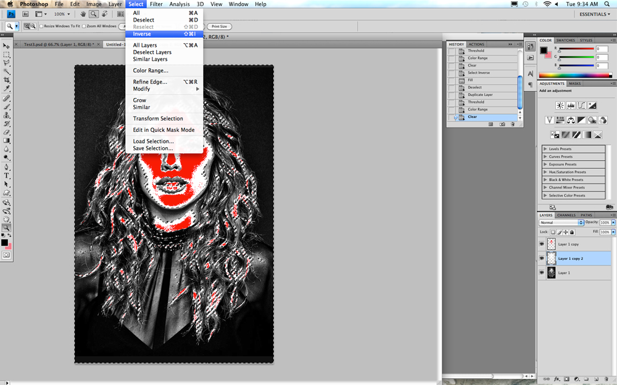Viewport: 617px width, 385px height.
Task: Toggle lock transparent pixels in Layers
Action: point(553,232)
